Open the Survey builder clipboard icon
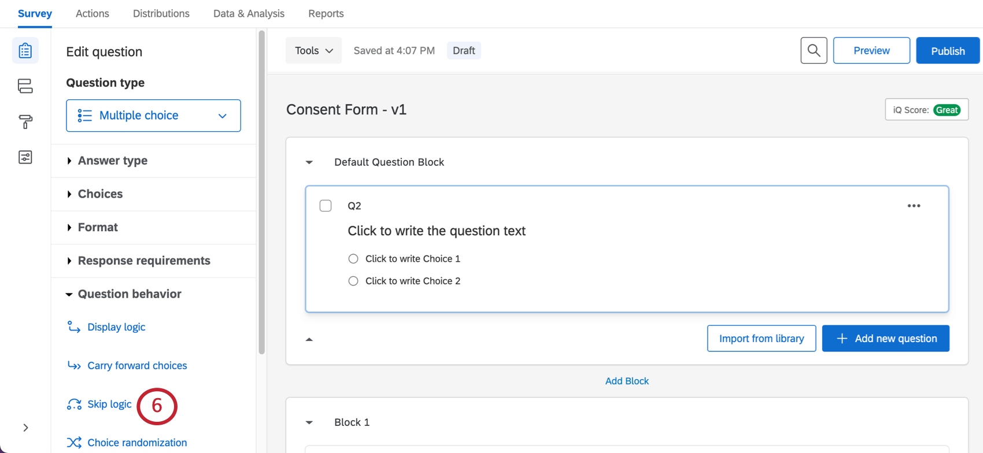Image resolution: width=983 pixels, height=453 pixels. pos(25,51)
